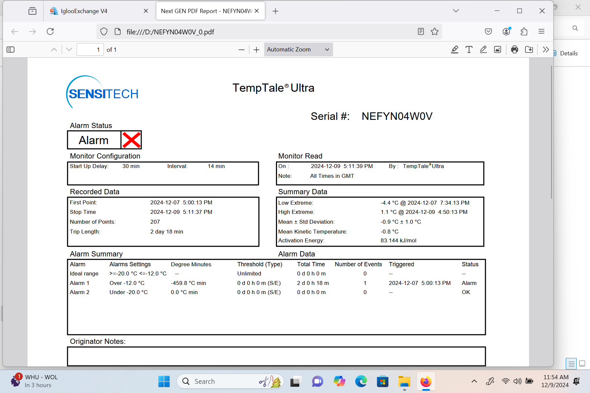Click the page number input field
Image resolution: width=590 pixels, height=393 pixels.
pyautogui.click(x=90, y=49)
